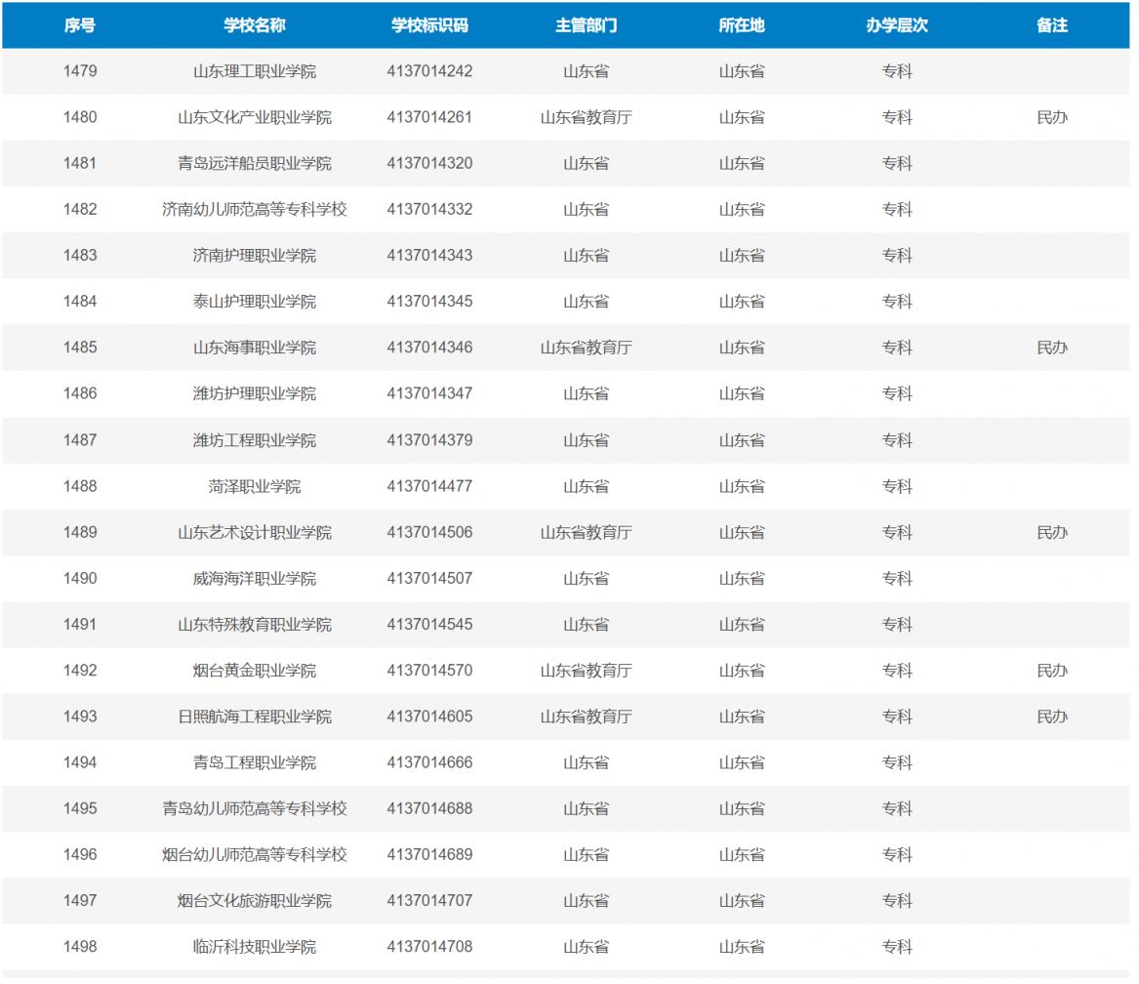Select school name 济南护理职业学院
This screenshot has width=1139, height=984.
254,255
